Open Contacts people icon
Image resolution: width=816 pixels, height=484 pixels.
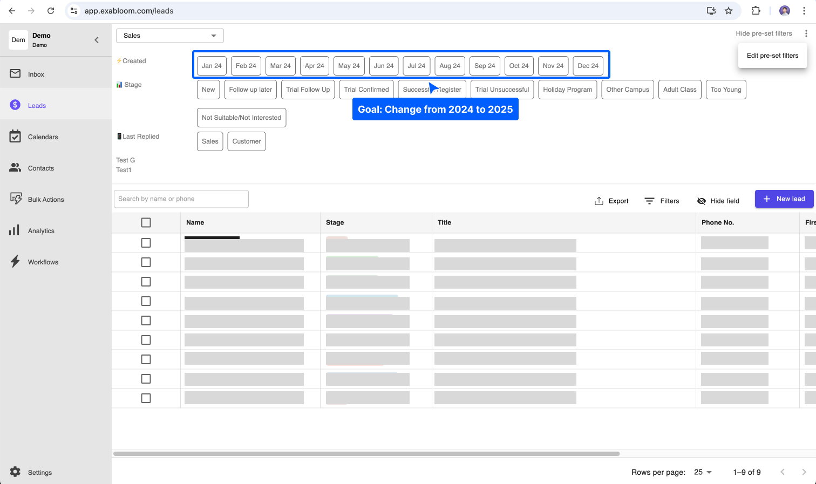[x=15, y=168]
